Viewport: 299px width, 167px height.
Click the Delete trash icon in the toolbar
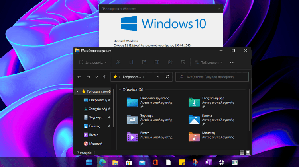pyautogui.click(x=183, y=62)
